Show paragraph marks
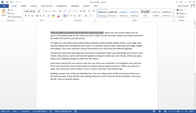The image size is (196, 113). point(93,11)
